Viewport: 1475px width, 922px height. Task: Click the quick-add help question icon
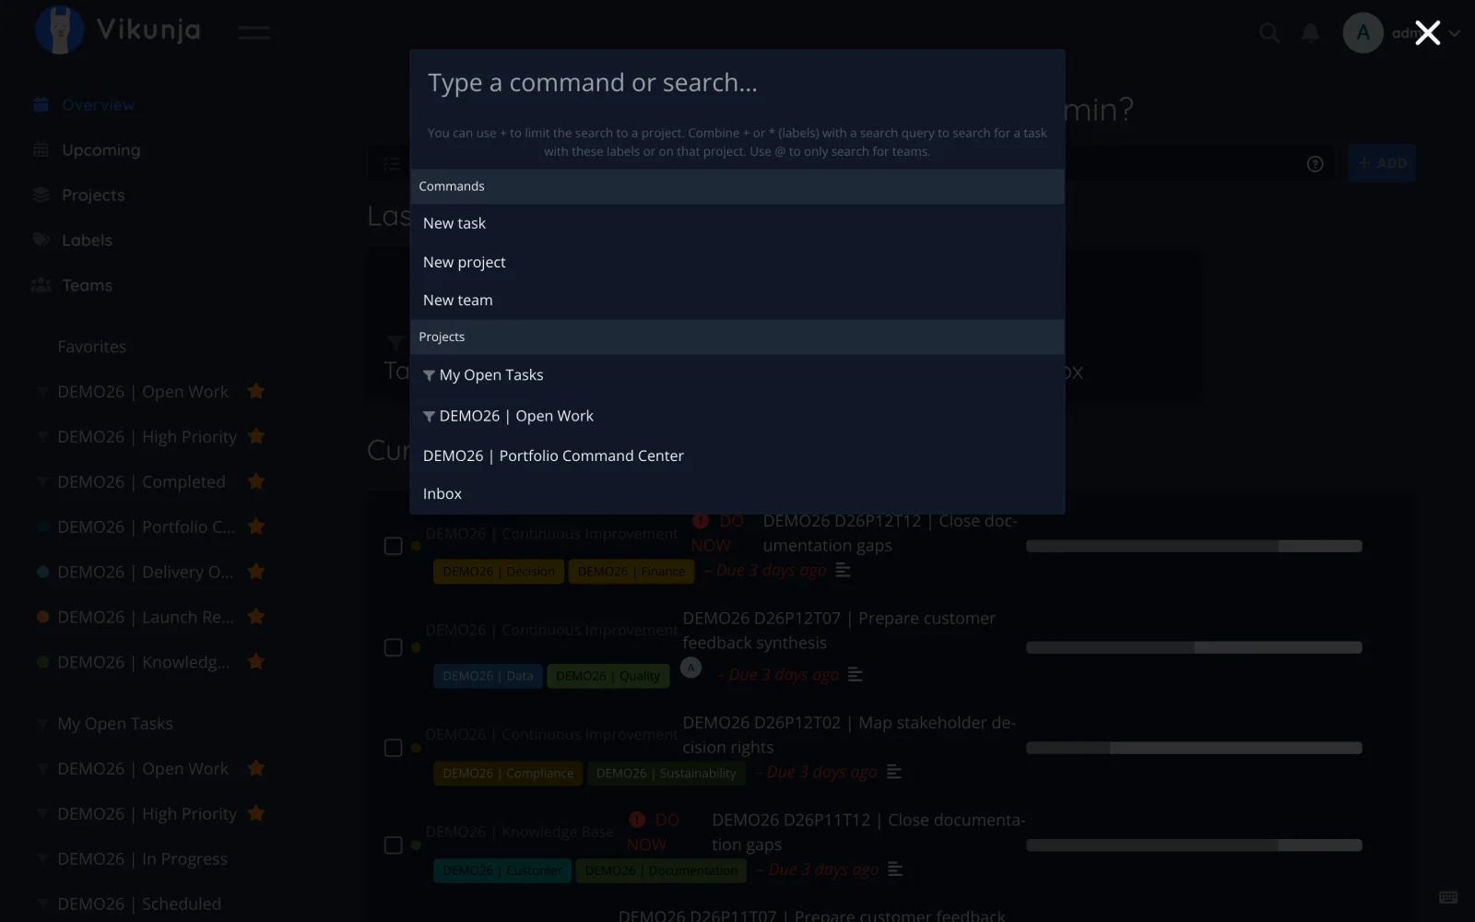pyautogui.click(x=1316, y=163)
